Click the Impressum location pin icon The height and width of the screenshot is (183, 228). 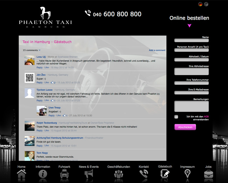coord(187,174)
